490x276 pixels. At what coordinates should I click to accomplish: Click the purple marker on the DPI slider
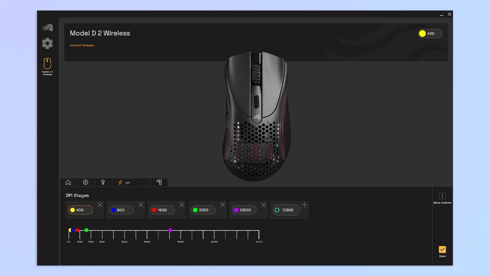pos(170,230)
